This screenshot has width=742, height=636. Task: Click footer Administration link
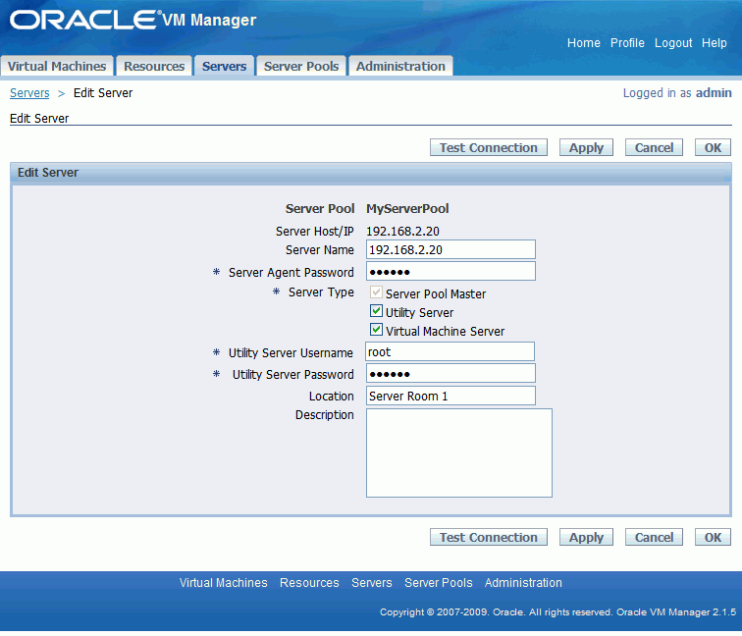click(x=523, y=583)
